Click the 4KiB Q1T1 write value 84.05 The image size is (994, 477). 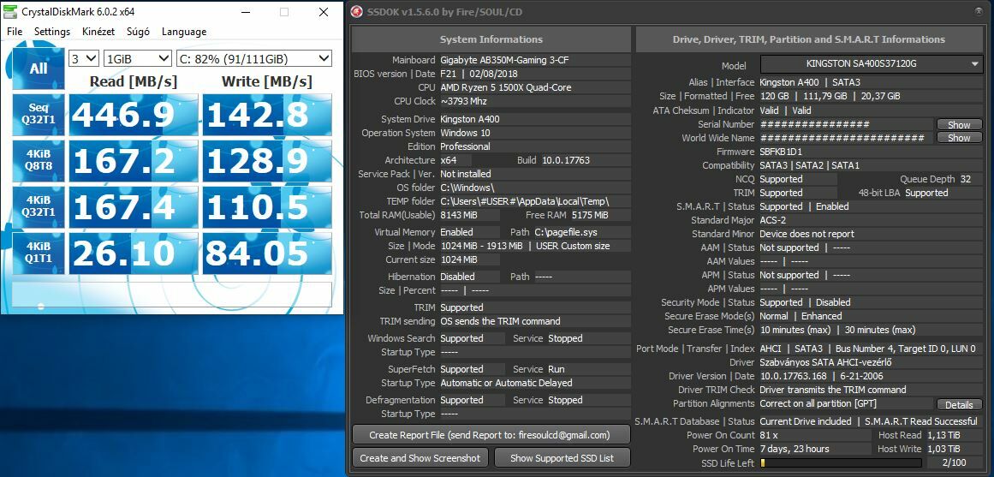pos(267,253)
